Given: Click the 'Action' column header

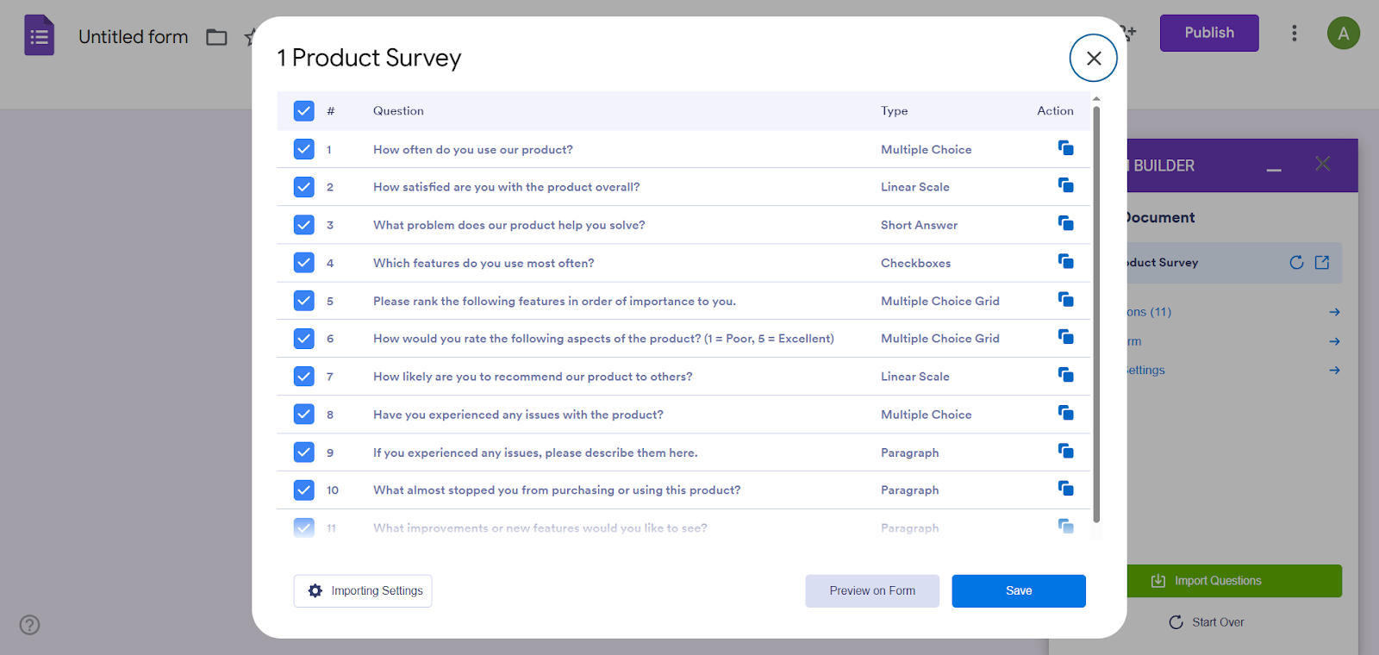Looking at the screenshot, I should point(1055,111).
